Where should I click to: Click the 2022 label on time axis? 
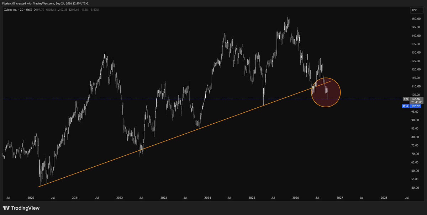click(119, 197)
